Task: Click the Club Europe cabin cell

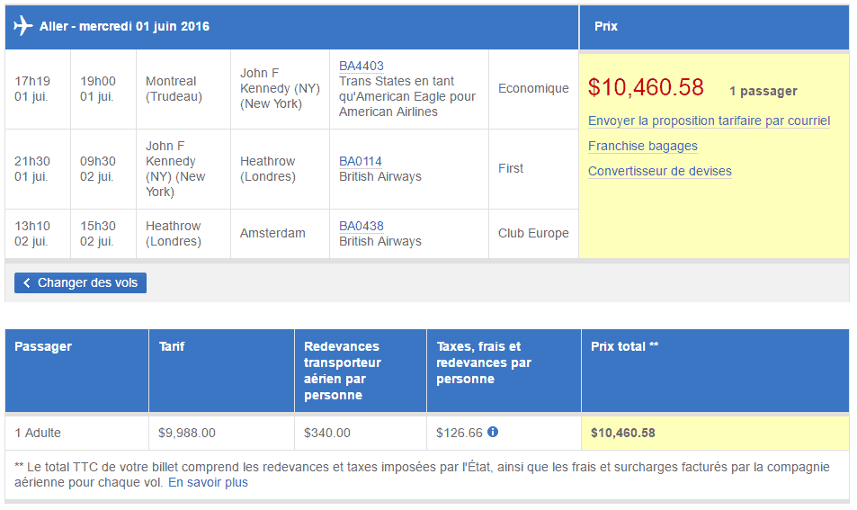Action: (x=533, y=233)
